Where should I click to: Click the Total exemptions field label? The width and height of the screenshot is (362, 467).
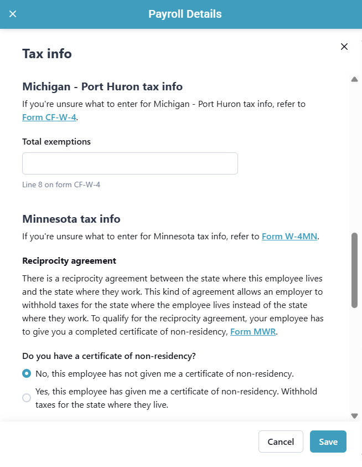[x=56, y=142]
